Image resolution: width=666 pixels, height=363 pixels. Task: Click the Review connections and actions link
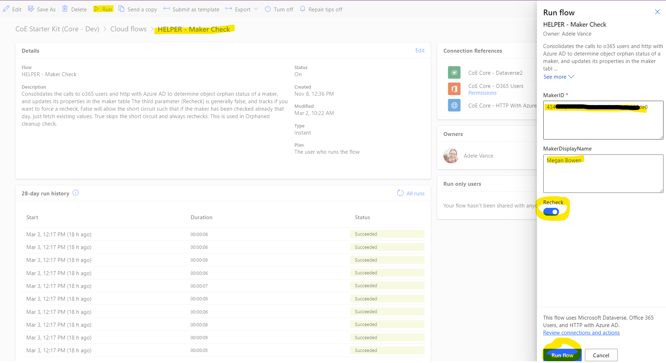pyautogui.click(x=581, y=332)
